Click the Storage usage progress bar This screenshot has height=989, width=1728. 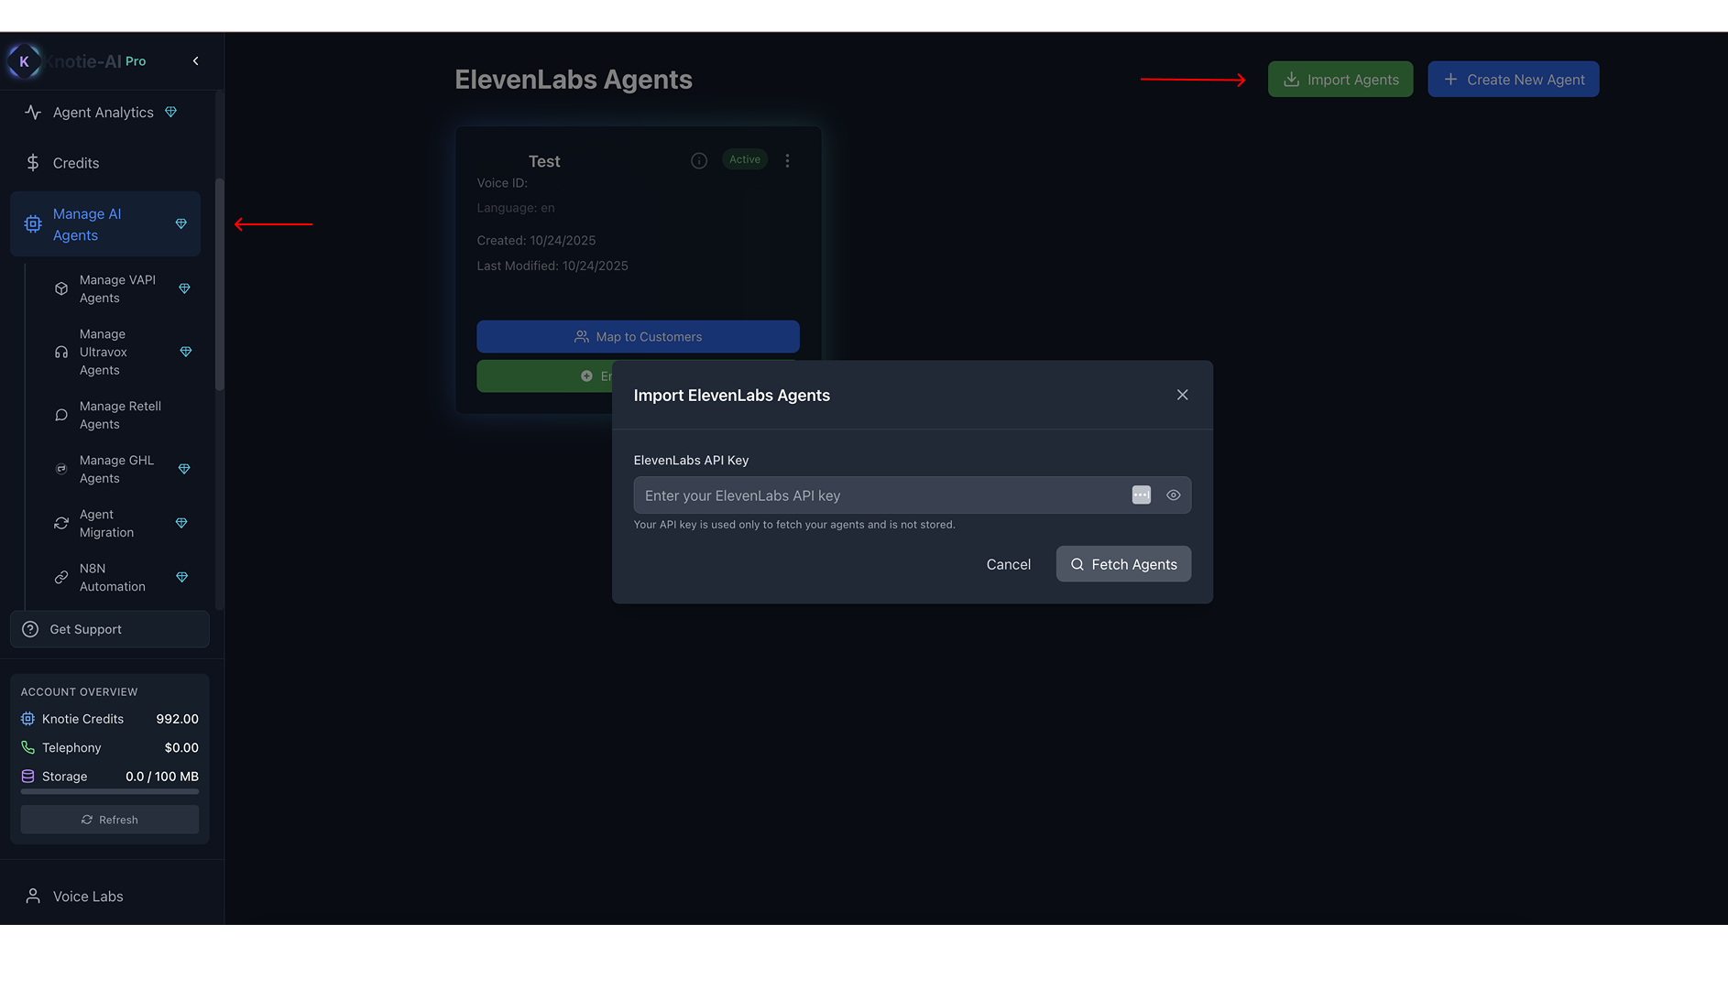point(110,792)
